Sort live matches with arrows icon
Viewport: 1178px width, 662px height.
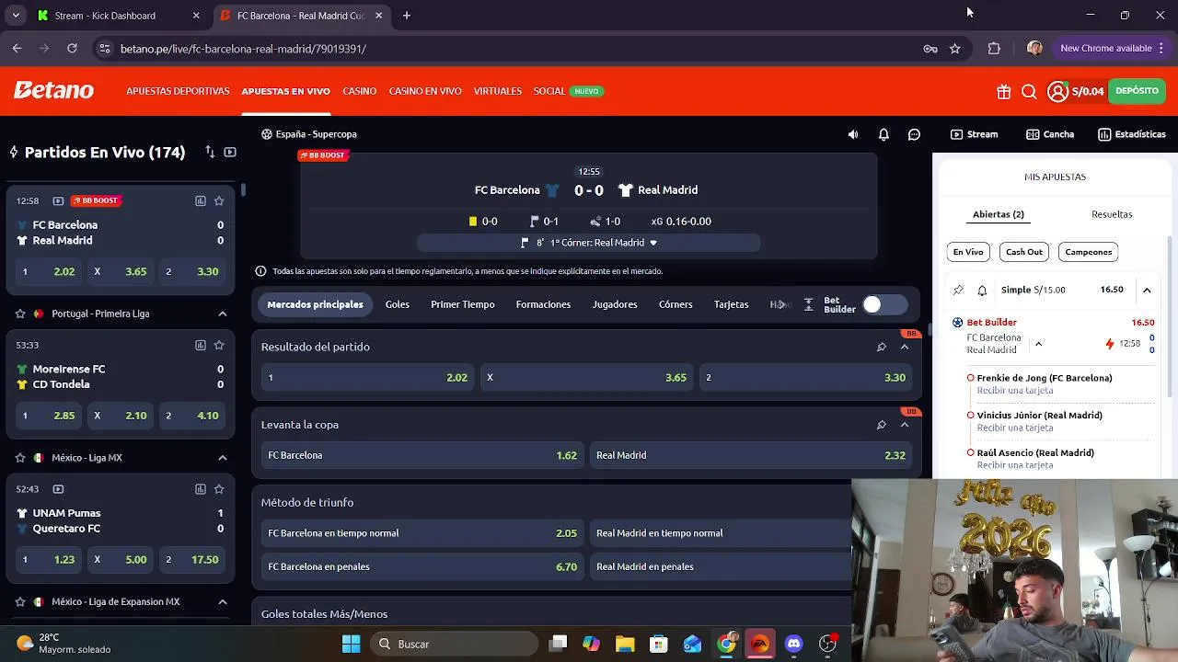click(210, 152)
